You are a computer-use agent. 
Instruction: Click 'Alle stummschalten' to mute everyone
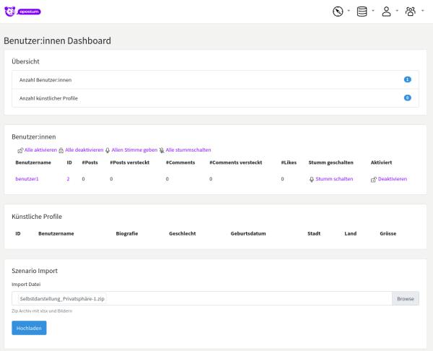click(188, 150)
